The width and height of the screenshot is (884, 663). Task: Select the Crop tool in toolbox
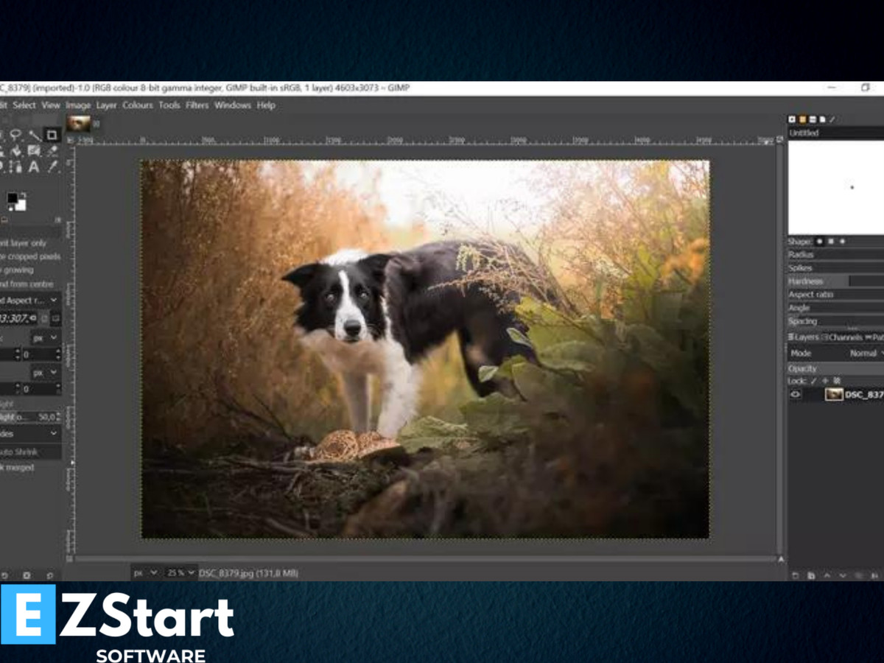coord(52,135)
